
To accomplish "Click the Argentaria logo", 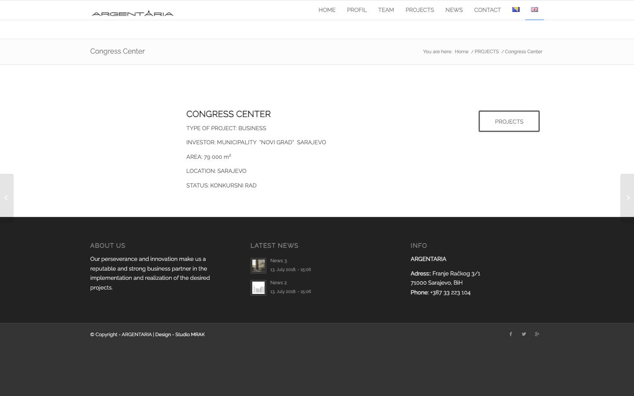I will [133, 13].
